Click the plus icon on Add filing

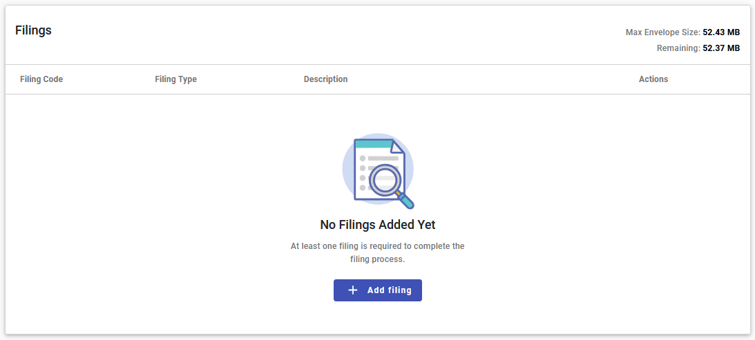pyautogui.click(x=353, y=290)
